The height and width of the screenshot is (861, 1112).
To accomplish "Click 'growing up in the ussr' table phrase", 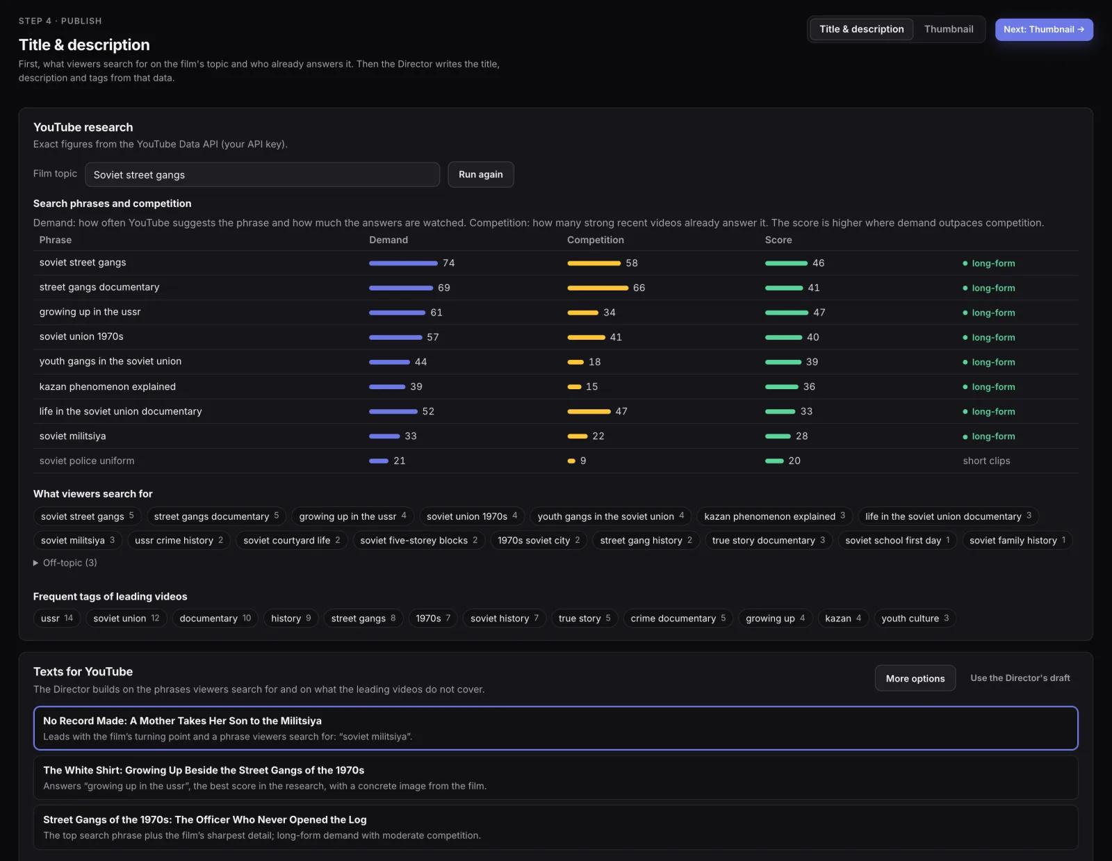I will [x=90, y=312].
